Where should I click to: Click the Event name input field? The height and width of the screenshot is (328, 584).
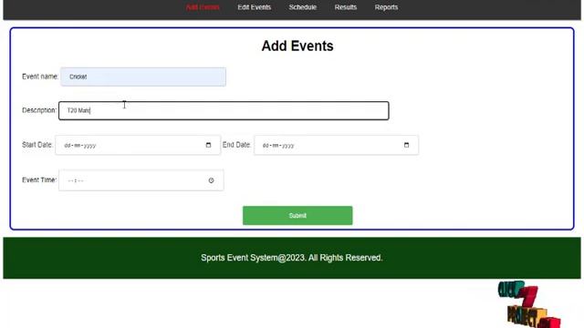pyautogui.click(x=143, y=77)
